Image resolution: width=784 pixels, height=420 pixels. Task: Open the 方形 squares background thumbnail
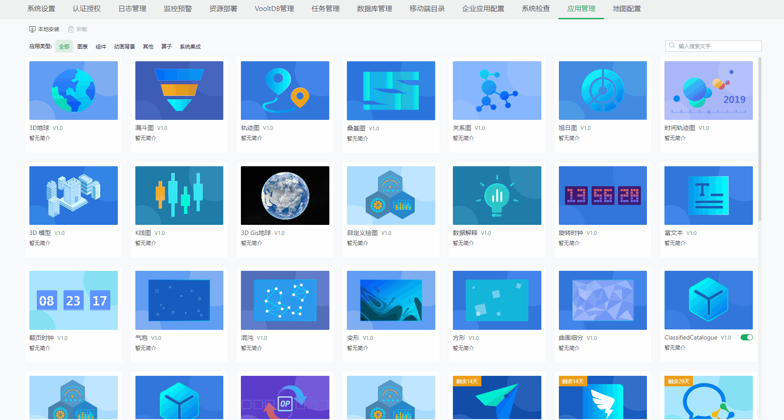tap(497, 300)
